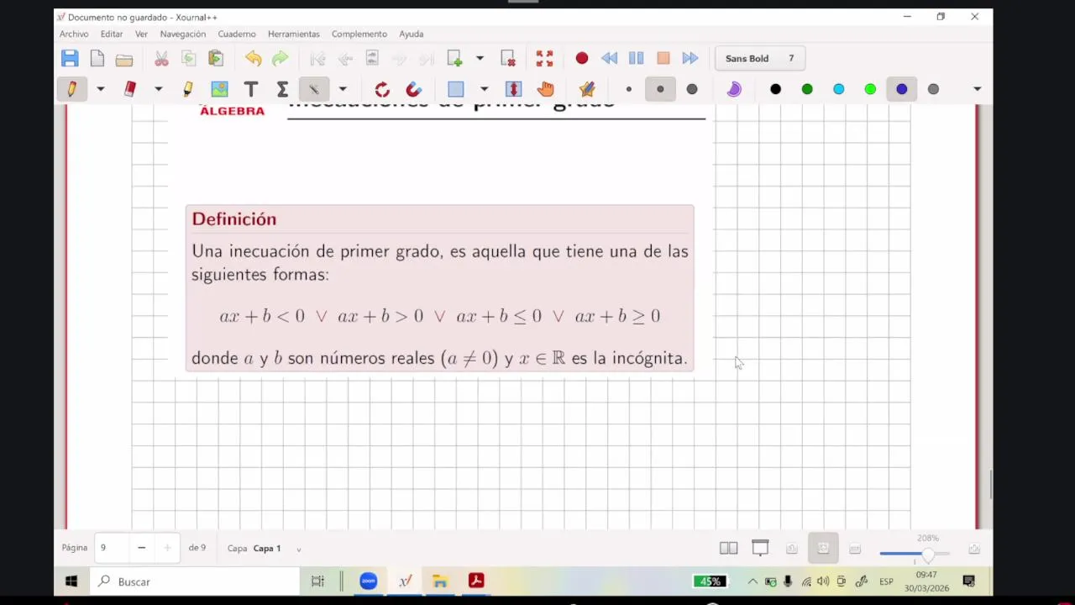The image size is (1075, 605).
Task: Open the Cuaderno menu
Action: (237, 34)
